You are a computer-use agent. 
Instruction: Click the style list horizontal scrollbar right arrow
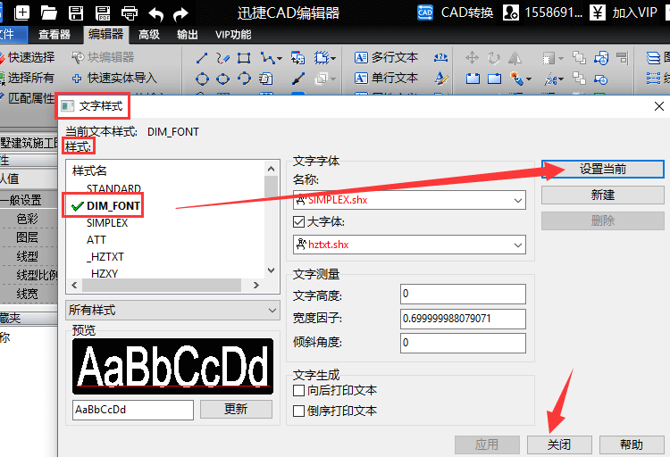(256, 285)
